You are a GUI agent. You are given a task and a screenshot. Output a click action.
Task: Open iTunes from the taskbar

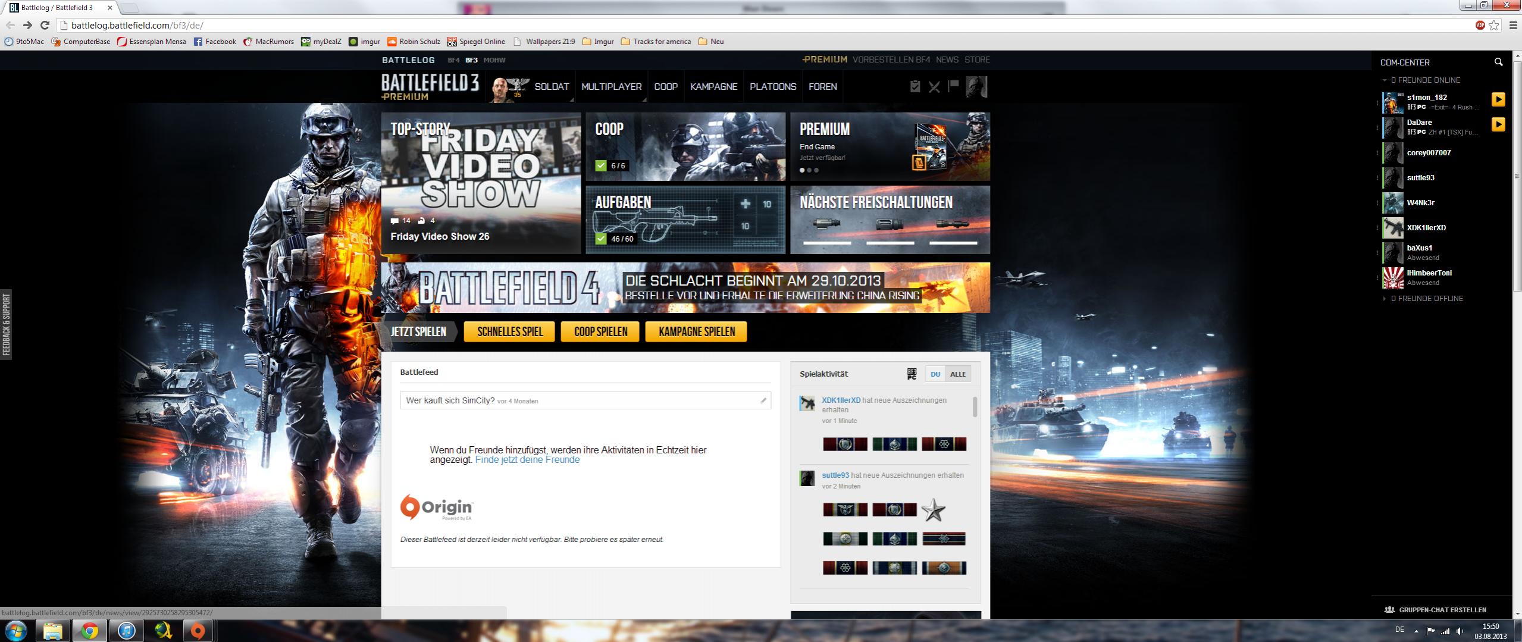point(126,631)
